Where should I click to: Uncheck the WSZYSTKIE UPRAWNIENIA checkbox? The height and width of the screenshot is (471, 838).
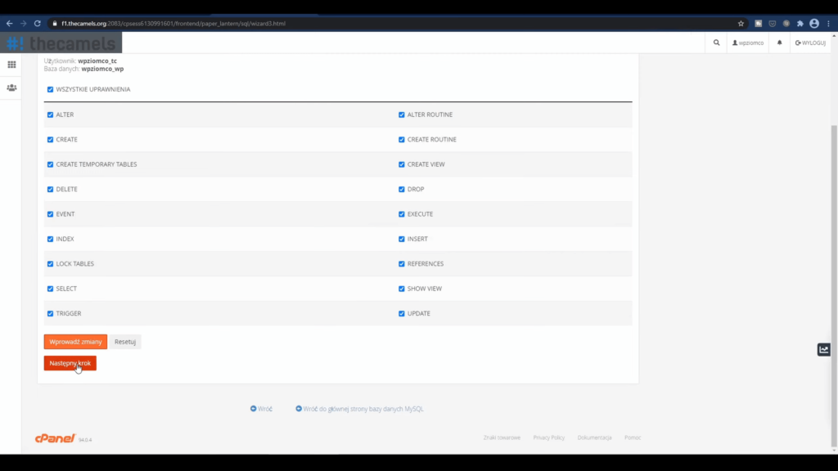(51, 89)
